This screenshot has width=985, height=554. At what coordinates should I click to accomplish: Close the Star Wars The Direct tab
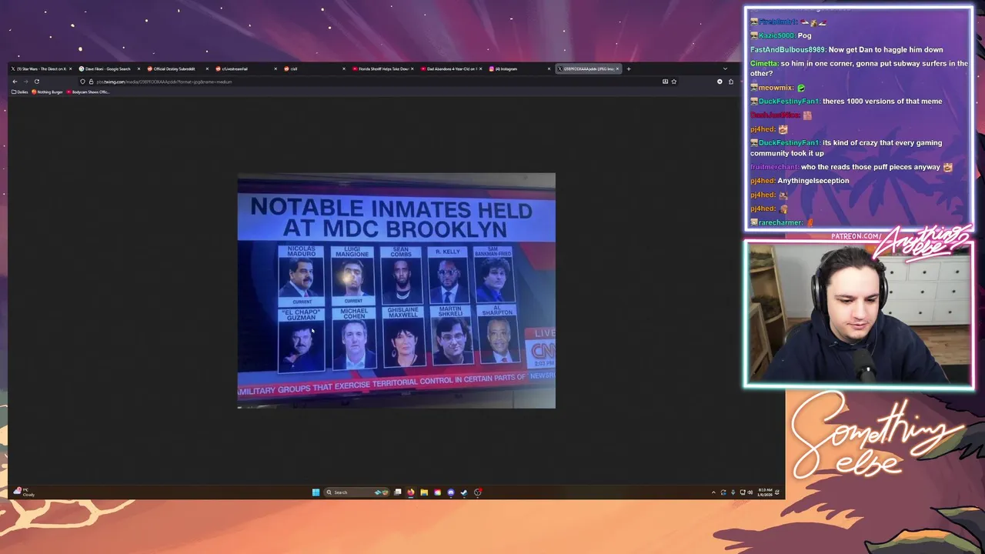coord(71,69)
